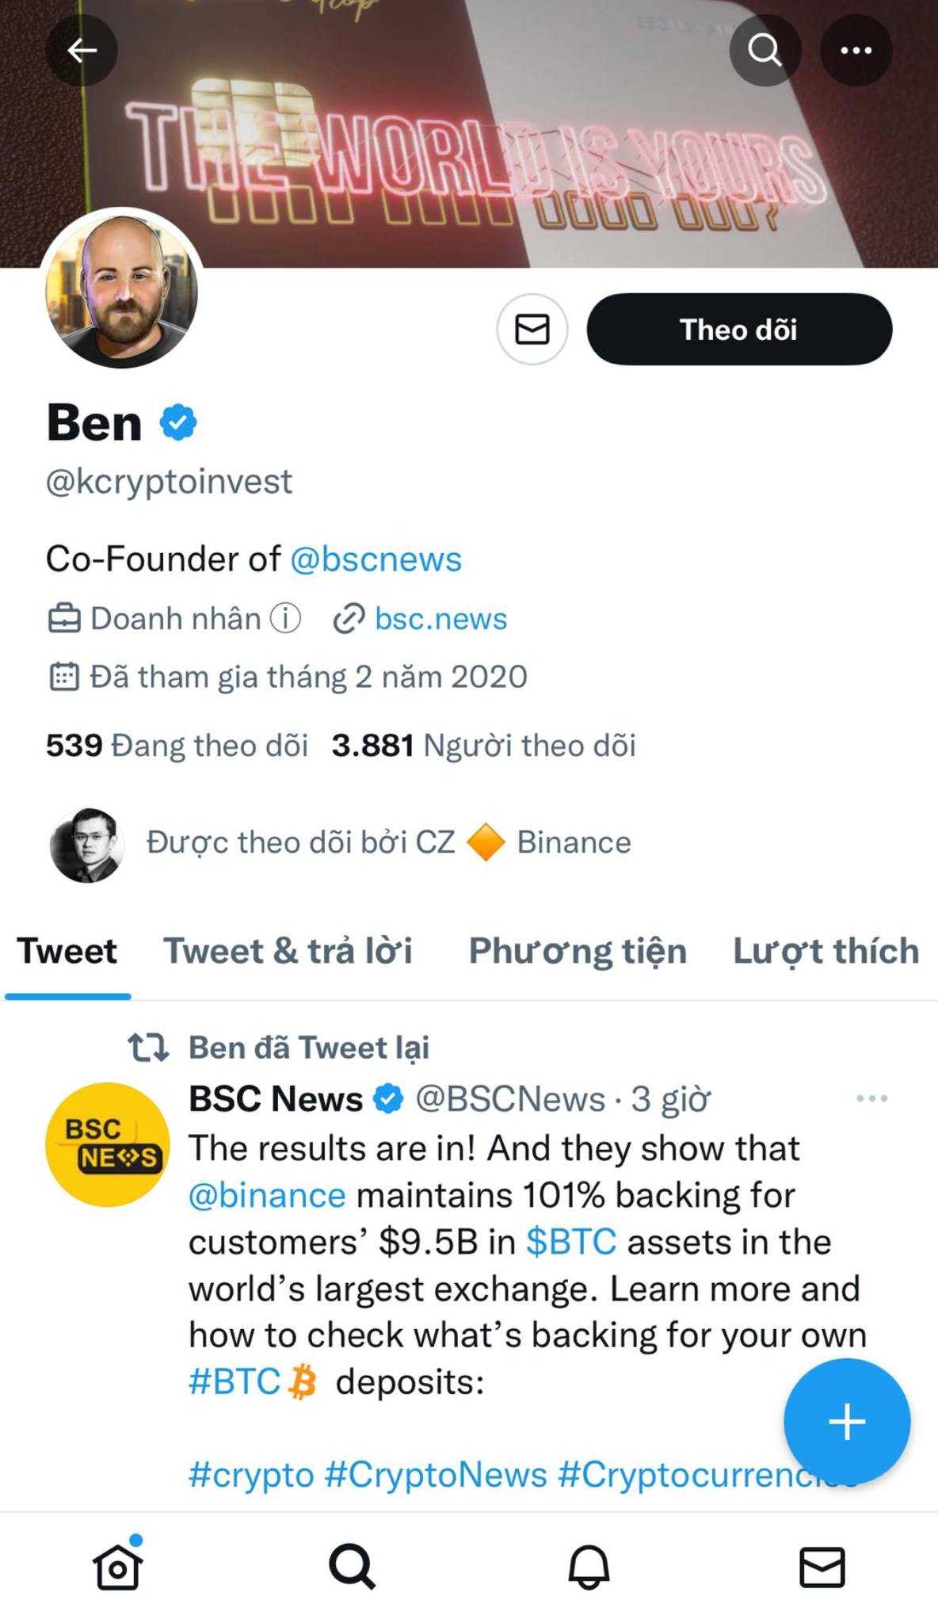
Task: View the 539 Đang theo dõi list
Action: coord(177,745)
